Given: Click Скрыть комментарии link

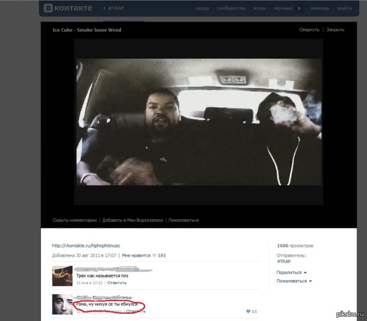Looking at the screenshot, I should pyautogui.click(x=75, y=220).
